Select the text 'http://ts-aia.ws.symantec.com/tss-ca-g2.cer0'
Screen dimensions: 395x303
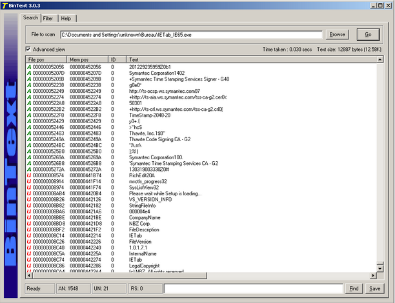click(178, 97)
